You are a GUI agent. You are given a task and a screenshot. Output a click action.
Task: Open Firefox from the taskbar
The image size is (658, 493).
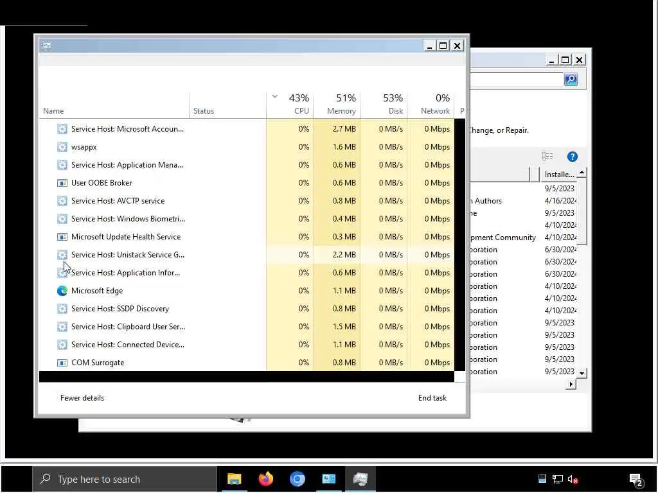[x=265, y=479]
